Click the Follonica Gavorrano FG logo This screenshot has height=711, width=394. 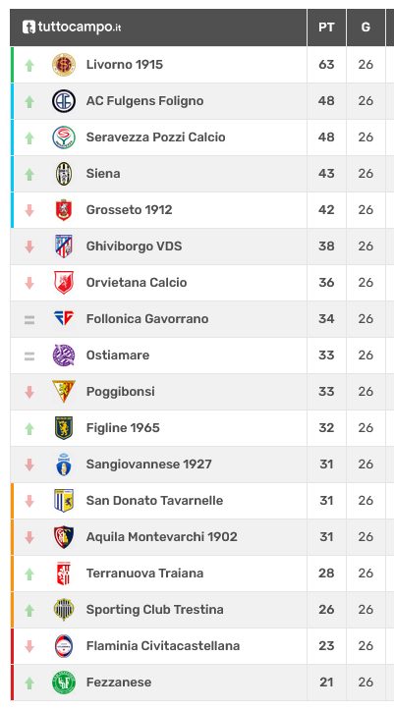(x=64, y=319)
